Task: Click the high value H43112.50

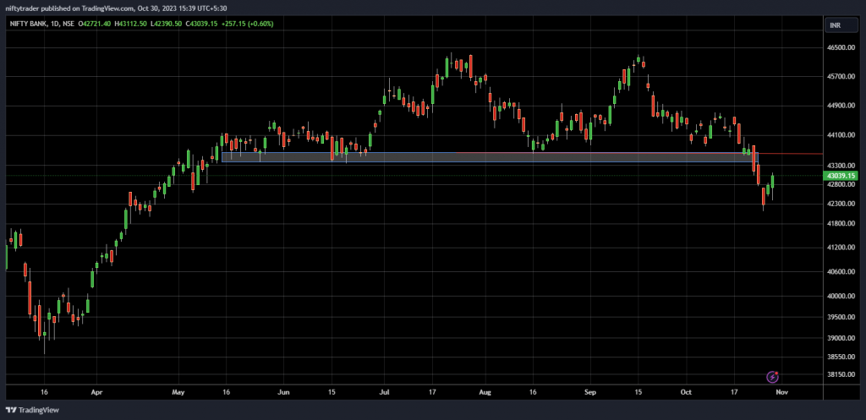Action: coord(130,24)
